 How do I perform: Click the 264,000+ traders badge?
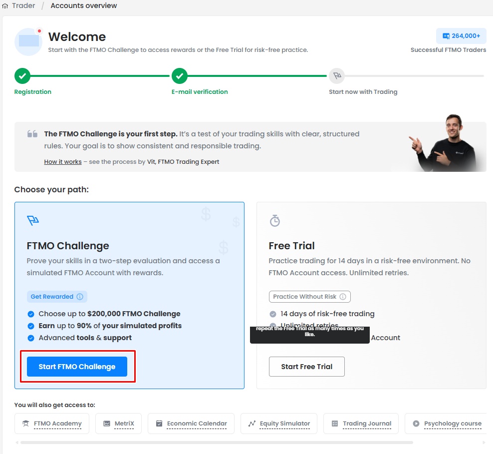pos(461,36)
